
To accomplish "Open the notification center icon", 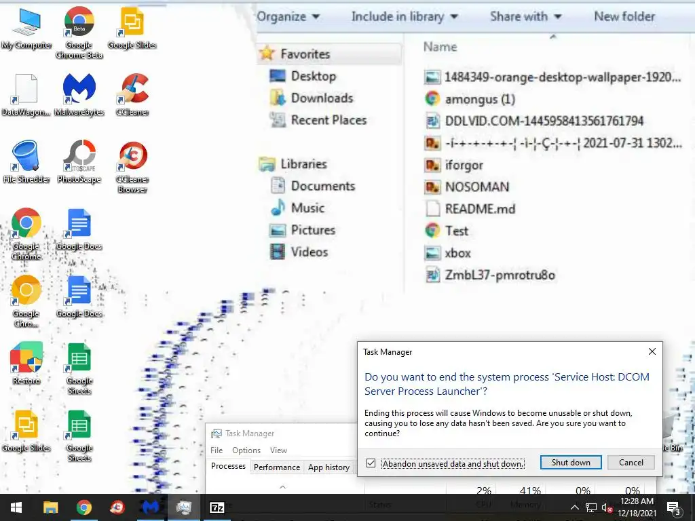I will 673,507.
